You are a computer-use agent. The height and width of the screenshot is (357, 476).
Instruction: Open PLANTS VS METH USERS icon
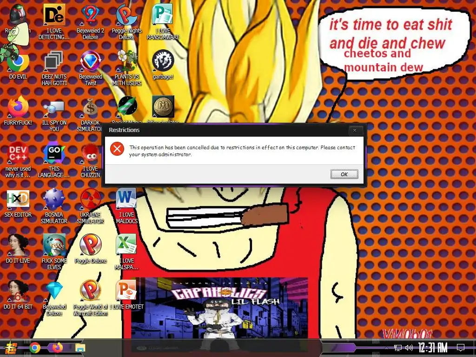[126, 68]
